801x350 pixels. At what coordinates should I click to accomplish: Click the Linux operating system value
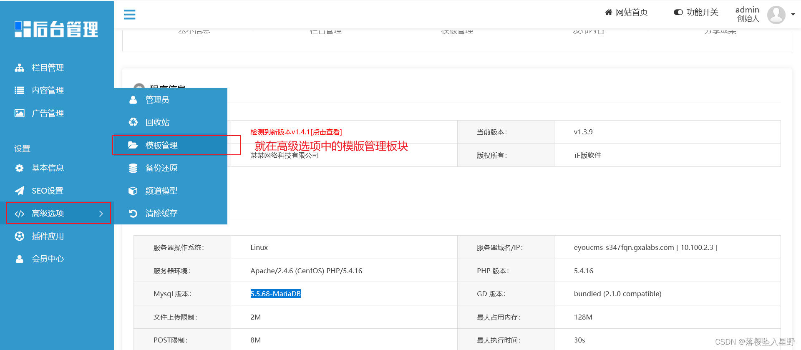tap(259, 247)
